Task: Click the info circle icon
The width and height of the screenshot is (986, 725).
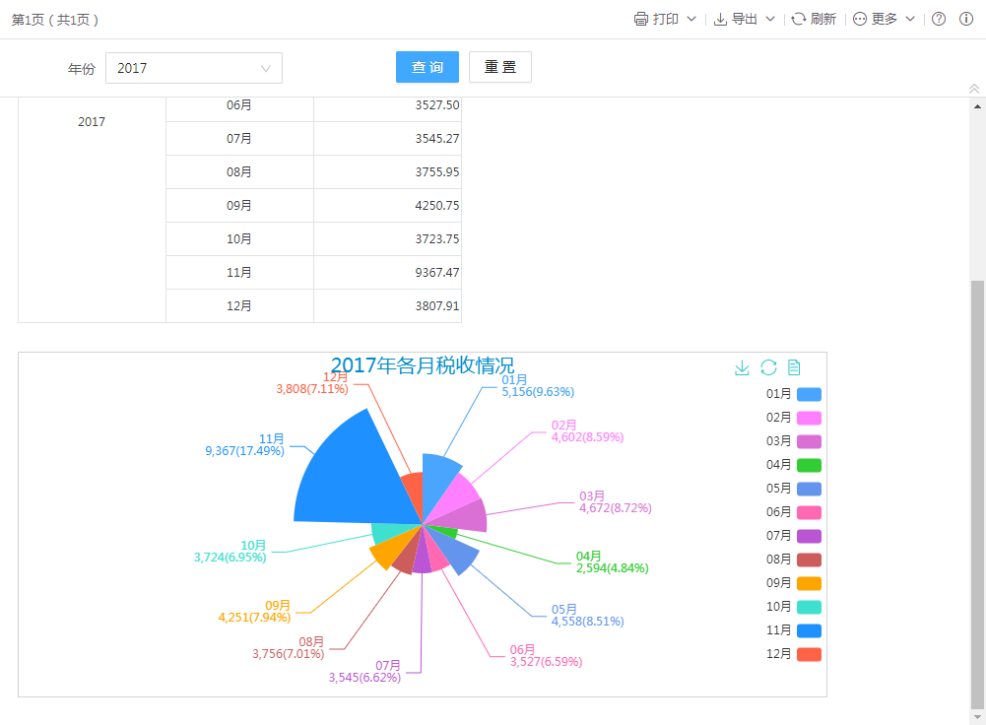Action: pyautogui.click(x=966, y=19)
